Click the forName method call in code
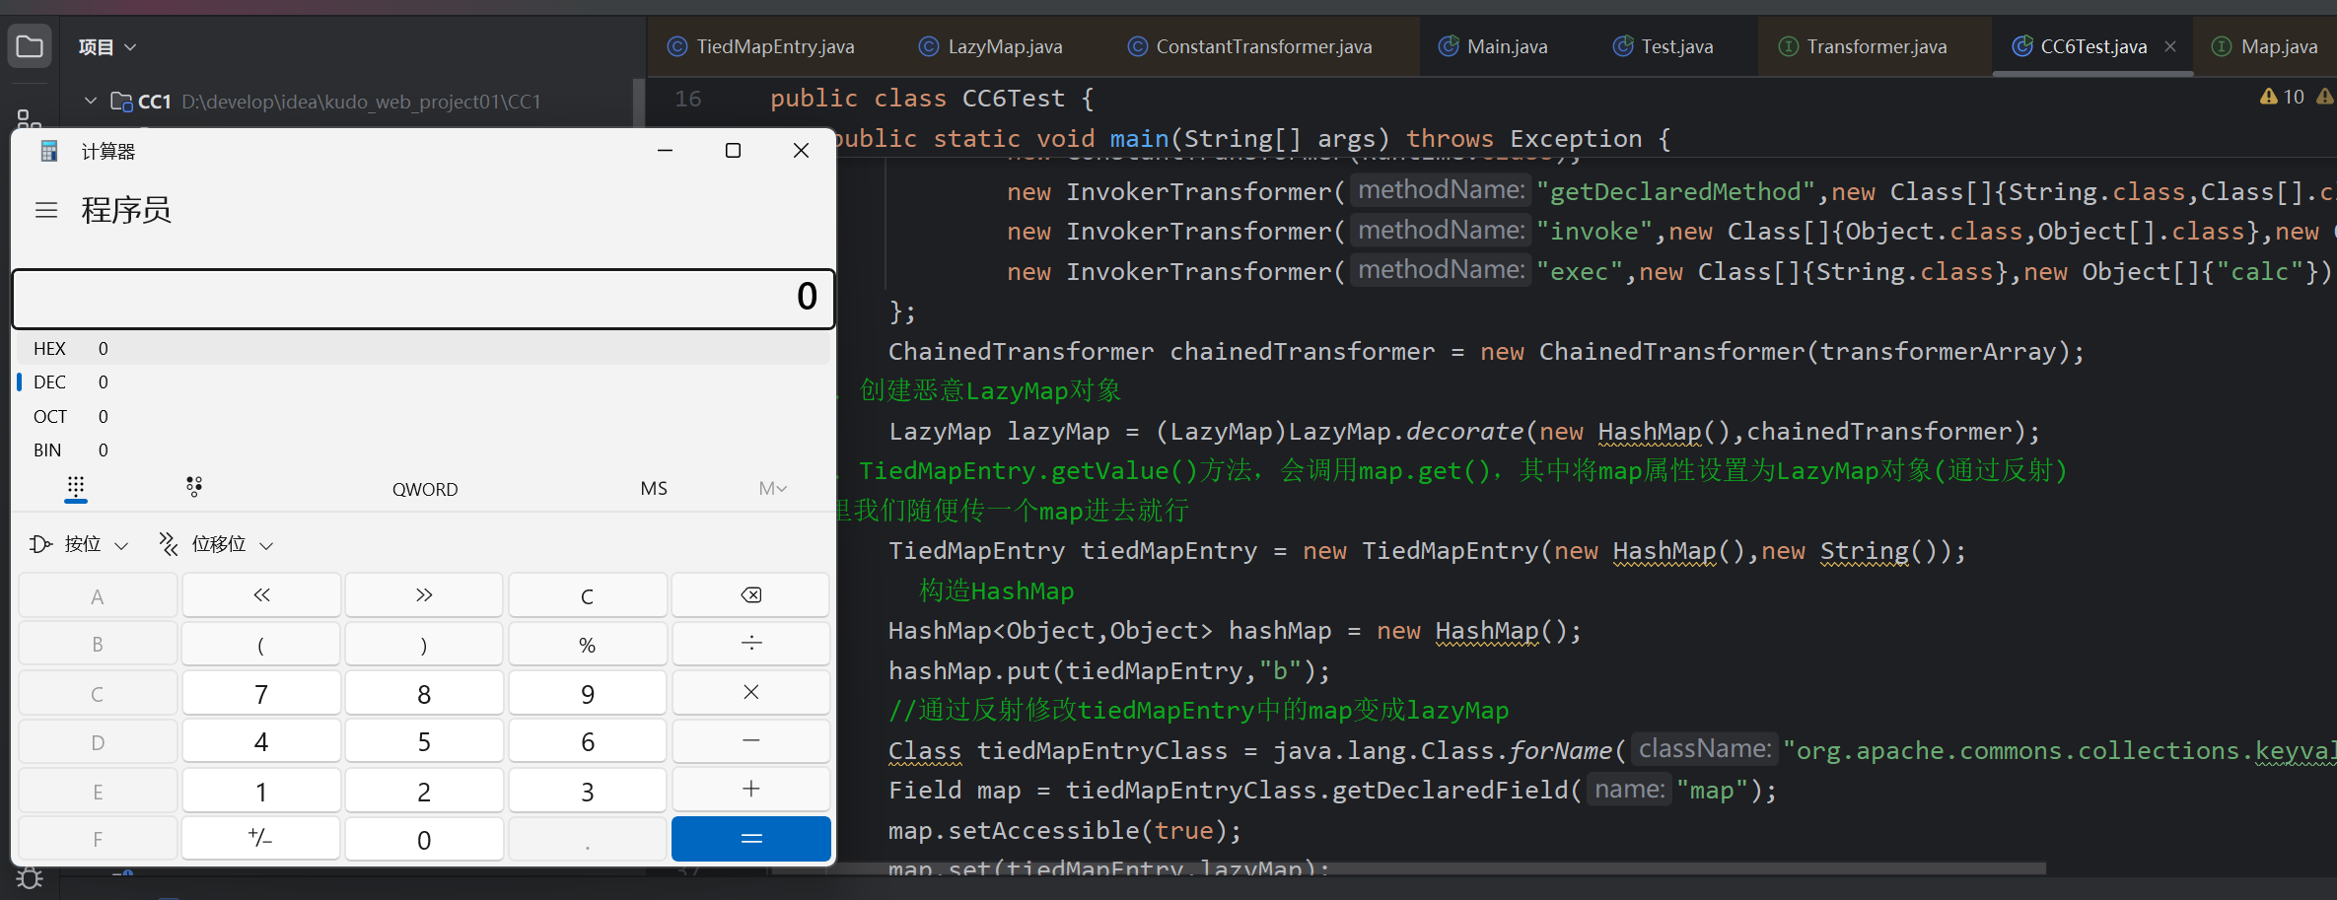This screenshot has width=2337, height=900. click(x=1561, y=751)
